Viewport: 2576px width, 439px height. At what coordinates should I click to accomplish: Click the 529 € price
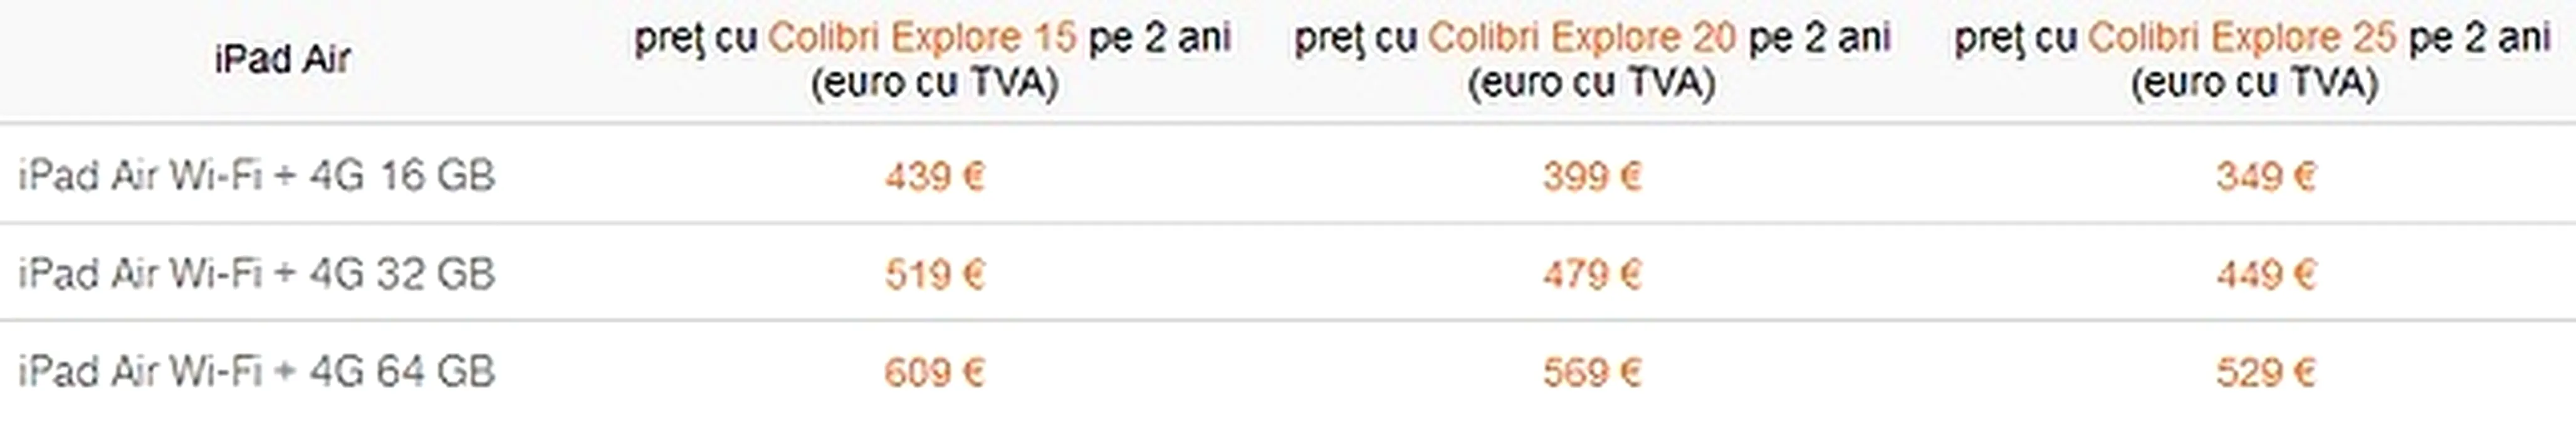pos(2265,372)
